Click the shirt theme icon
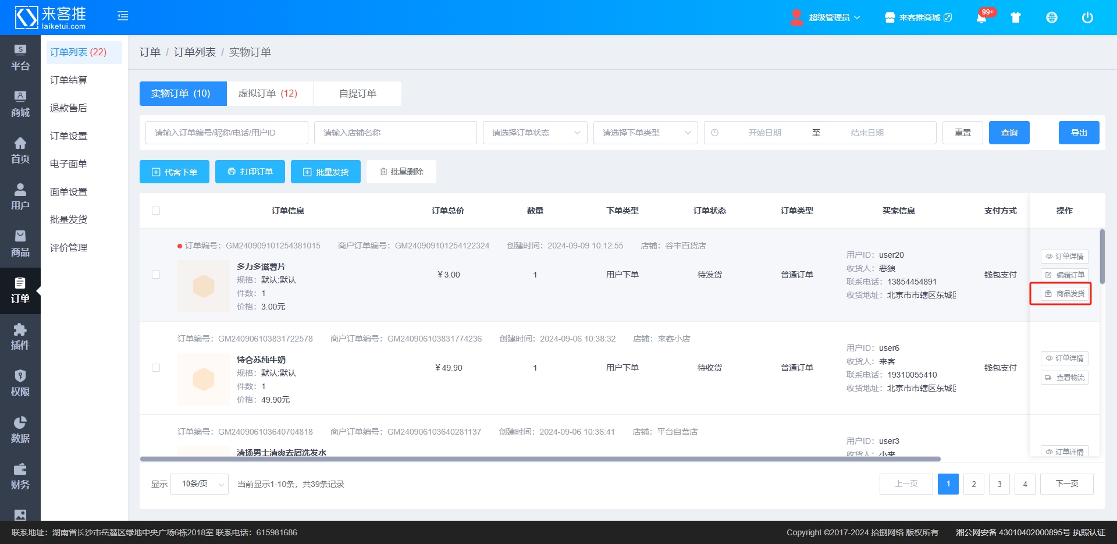 [1016, 17]
